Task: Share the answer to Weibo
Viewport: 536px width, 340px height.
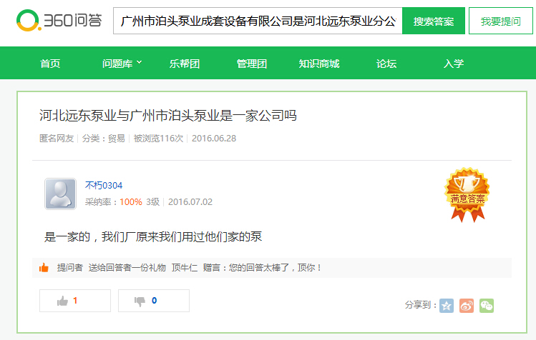Action: click(467, 306)
